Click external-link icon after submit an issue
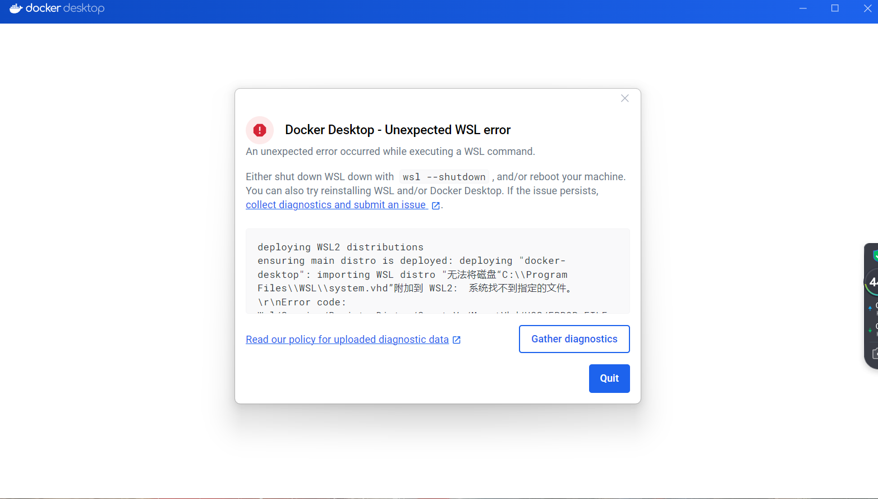This screenshot has width=878, height=499. [x=435, y=205]
